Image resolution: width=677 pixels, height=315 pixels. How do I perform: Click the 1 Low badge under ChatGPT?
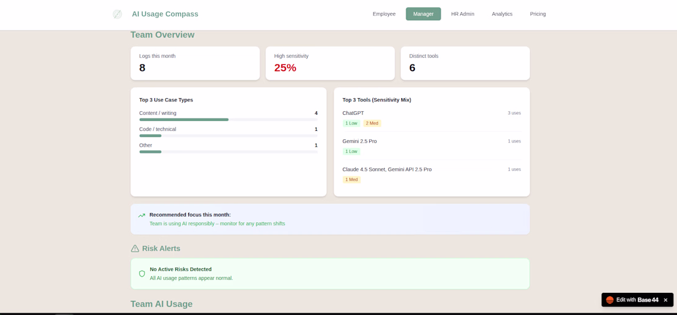point(351,123)
